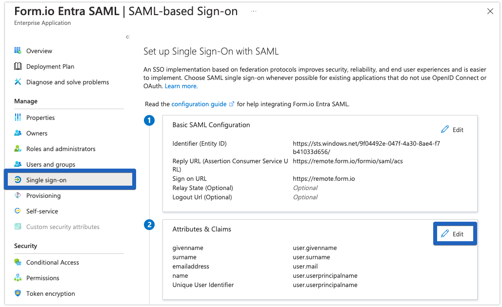
Task: Click the Attributes & Claims heading
Action: (x=201, y=230)
